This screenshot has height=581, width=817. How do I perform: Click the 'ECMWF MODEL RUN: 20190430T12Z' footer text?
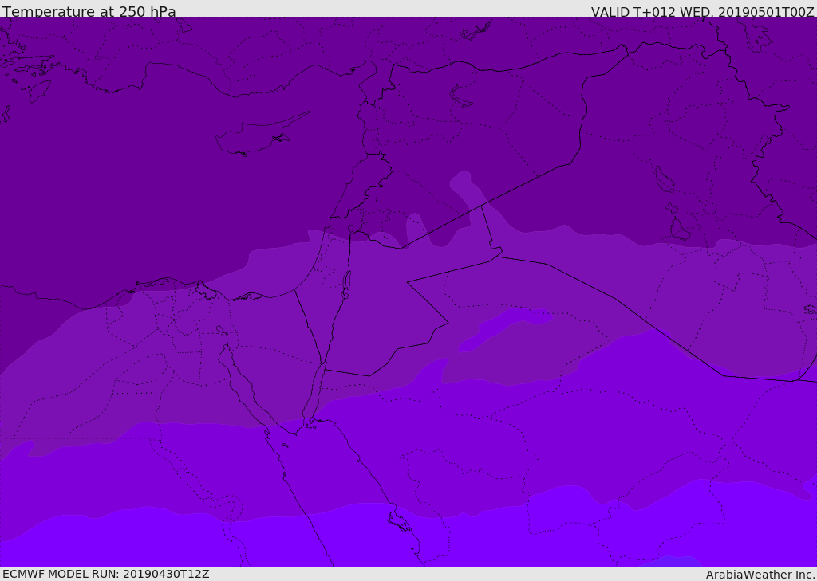tap(106, 574)
